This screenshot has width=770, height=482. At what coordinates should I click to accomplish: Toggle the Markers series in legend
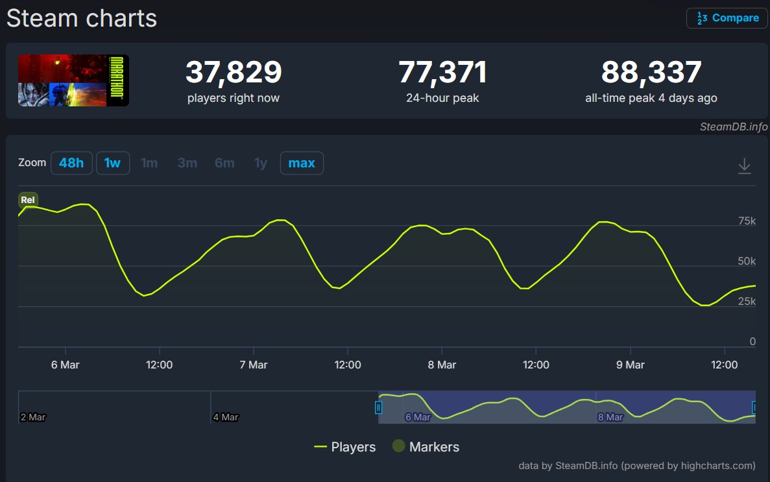(x=426, y=447)
